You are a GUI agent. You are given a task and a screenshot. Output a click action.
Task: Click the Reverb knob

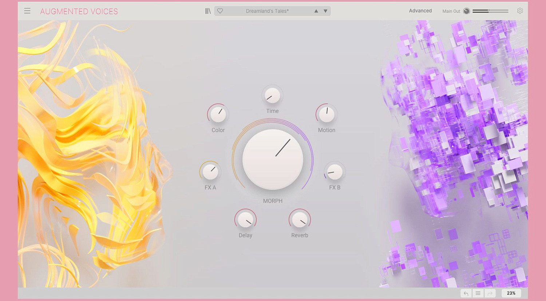point(300,220)
